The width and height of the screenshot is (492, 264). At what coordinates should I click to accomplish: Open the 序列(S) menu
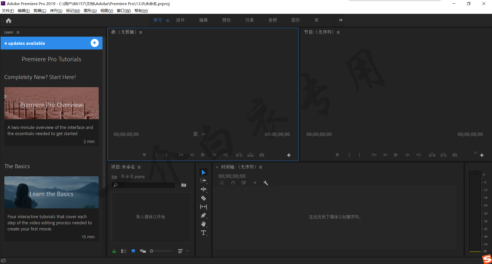56,11
